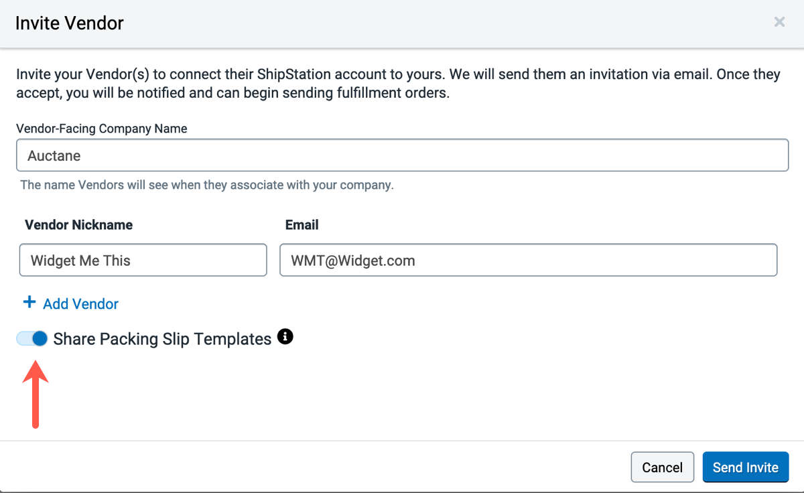
Task: Click the Vendor Nickname column label
Action: tap(78, 225)
